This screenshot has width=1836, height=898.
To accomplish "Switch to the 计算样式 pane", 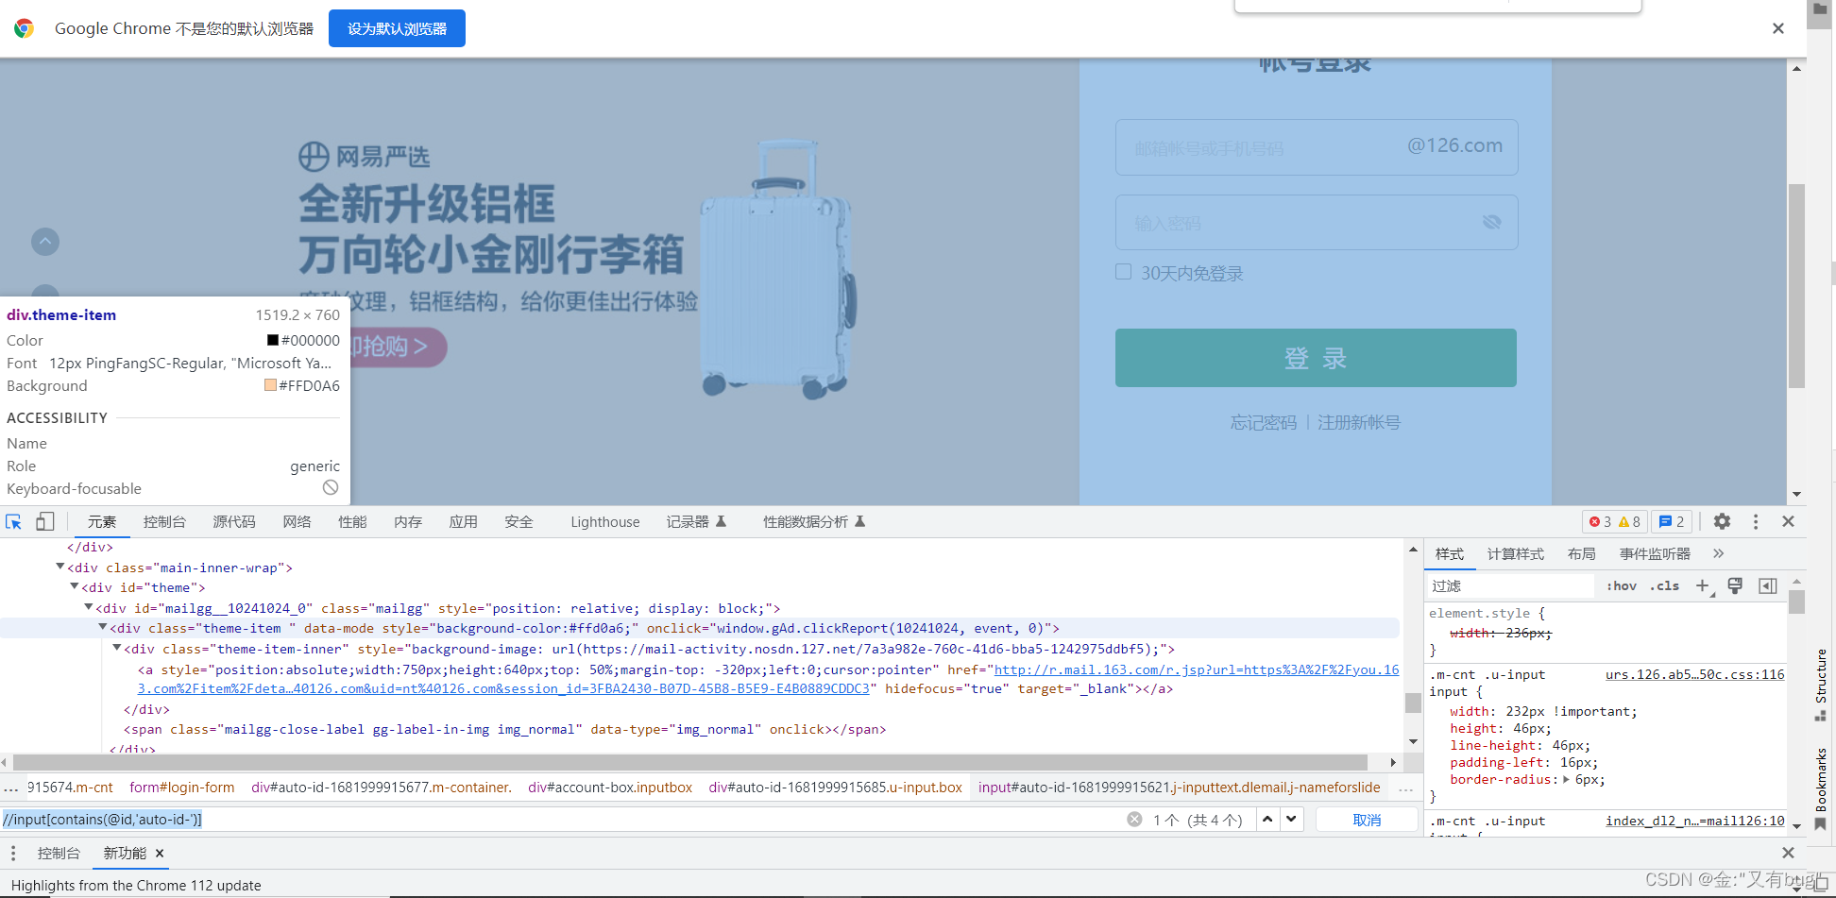I will [1515, 553].
